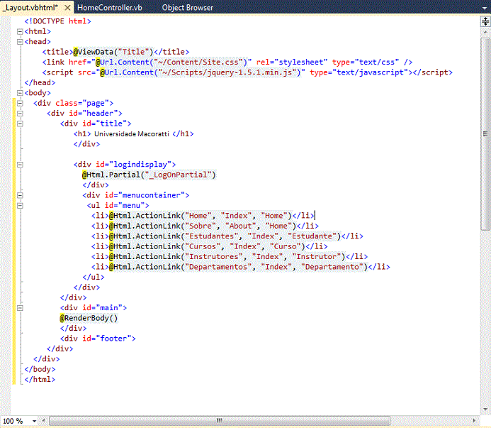Open the 100 % zoom dropdown
Screen dimensions: 491x428
coord(34,421)
